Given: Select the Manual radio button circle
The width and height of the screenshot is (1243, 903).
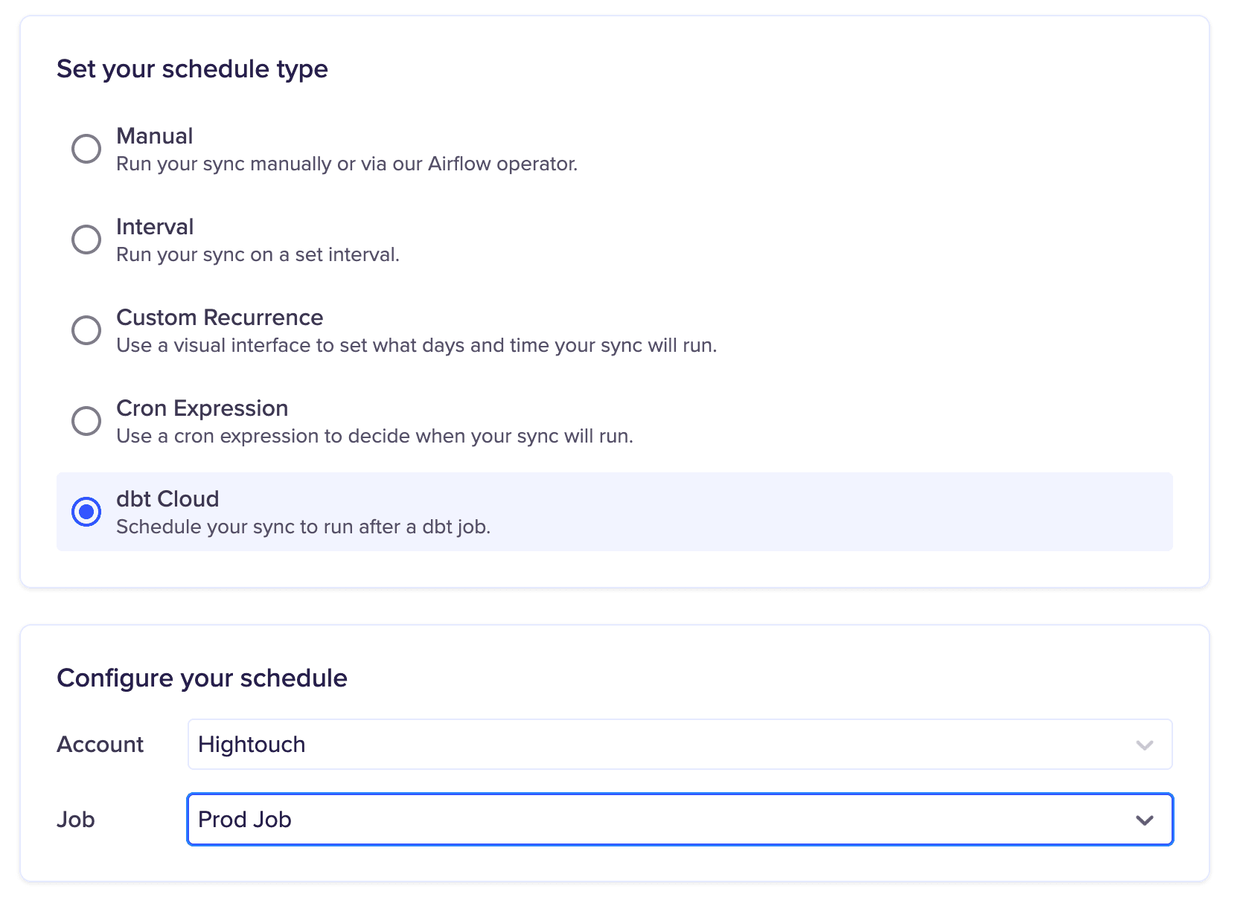Looking at the screenshot, I should pos(86,149).
